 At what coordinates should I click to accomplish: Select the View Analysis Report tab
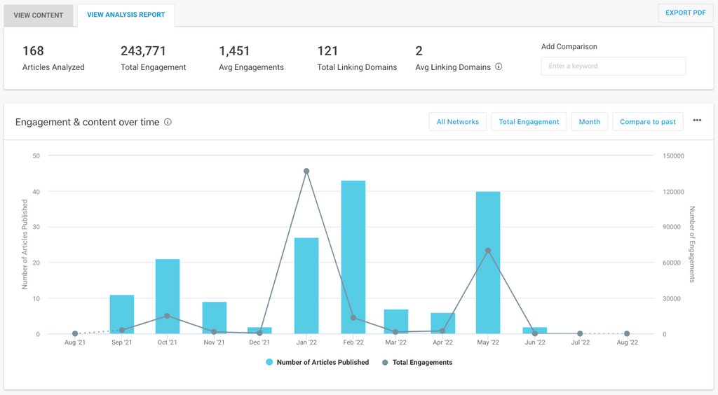tap(126, 15)
